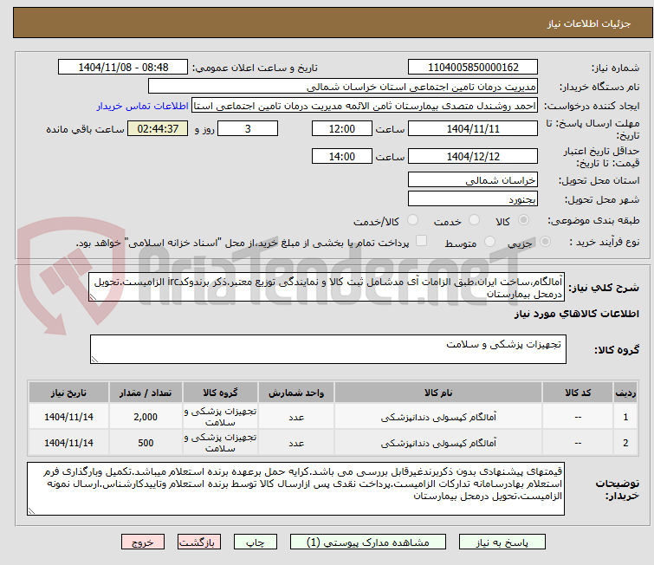
Task: Click the شماره نیاز field 1104005850000162
Action: [x=473, y=68]
